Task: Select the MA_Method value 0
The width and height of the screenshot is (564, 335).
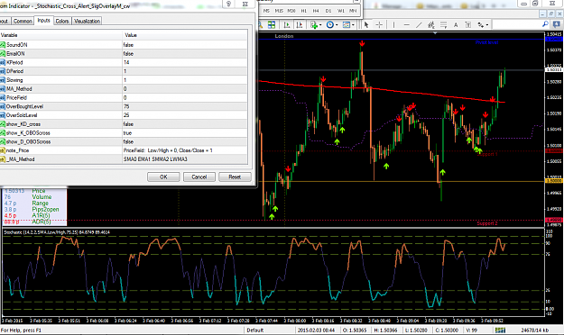Action: coord(185,88)
